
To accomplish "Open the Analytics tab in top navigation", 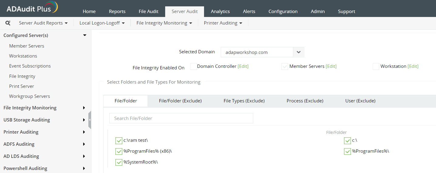I will point(220,12).
